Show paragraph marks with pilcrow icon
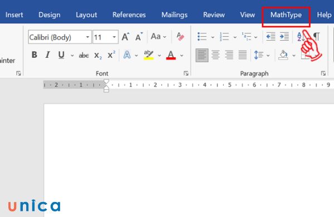Viewport: 334px width, 217px height. [317, 37]
